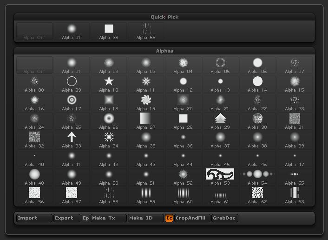Screen dimensions: 328x240
Task: Pick the ring-shaped Alpha 09
Action: point(72,84)
